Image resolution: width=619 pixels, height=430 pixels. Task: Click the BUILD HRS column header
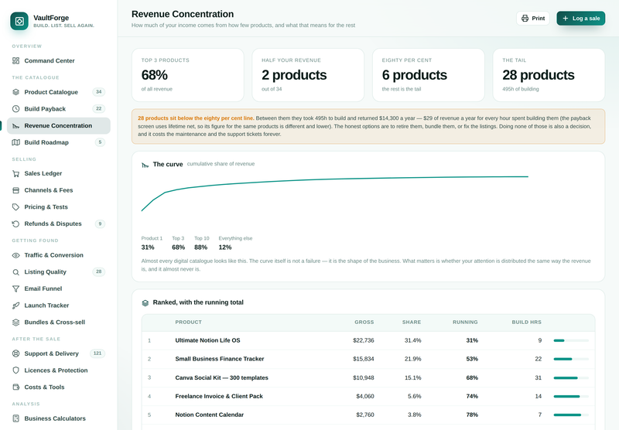(527, 322)
